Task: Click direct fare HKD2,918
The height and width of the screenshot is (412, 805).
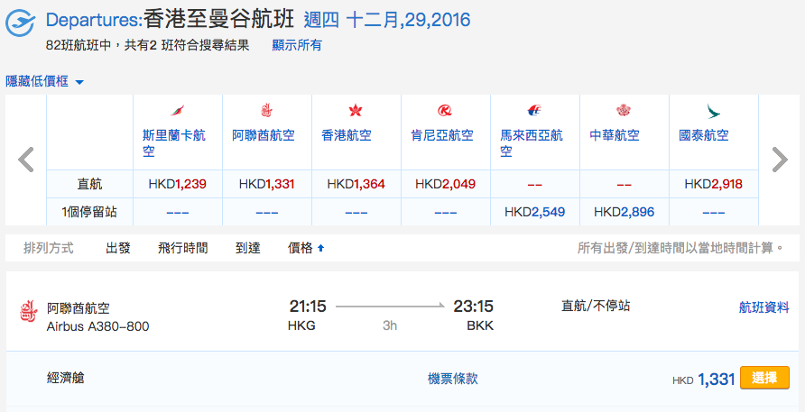Action: pos(713,184)
